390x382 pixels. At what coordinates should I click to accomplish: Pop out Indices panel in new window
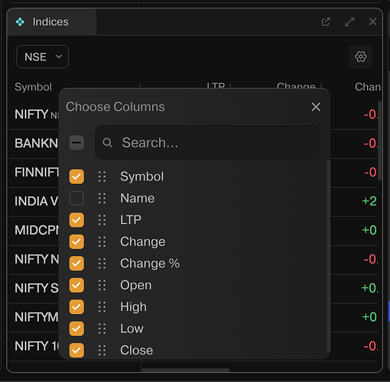[326, 22]
